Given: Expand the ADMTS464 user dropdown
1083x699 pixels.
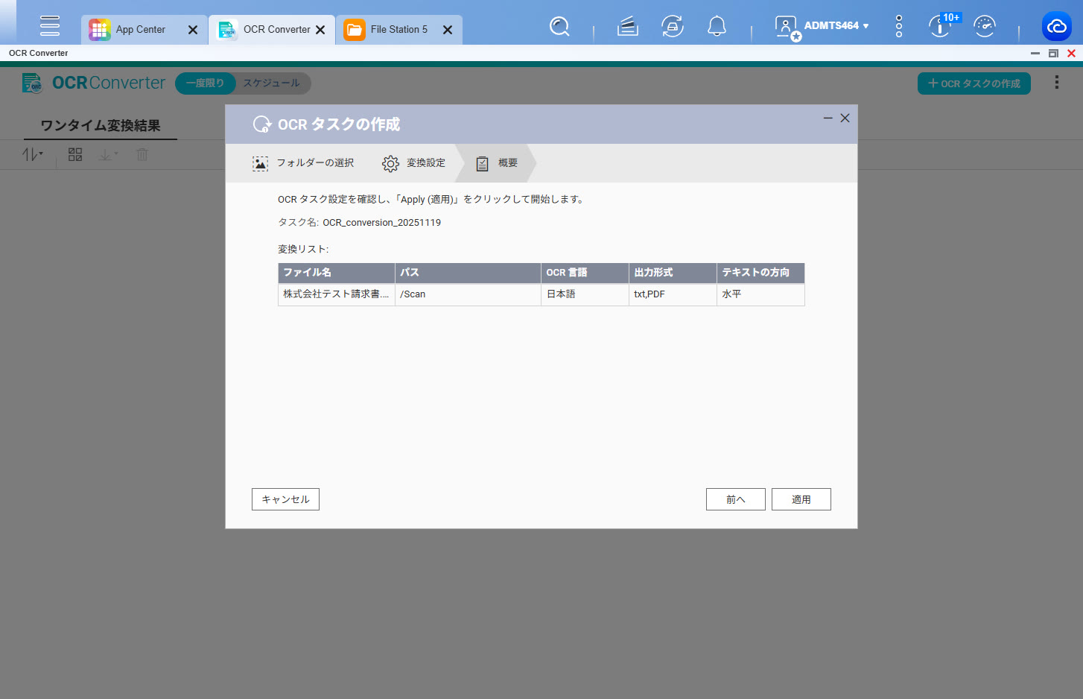Looking at the screenshot, I should click(x=836, y=26).
